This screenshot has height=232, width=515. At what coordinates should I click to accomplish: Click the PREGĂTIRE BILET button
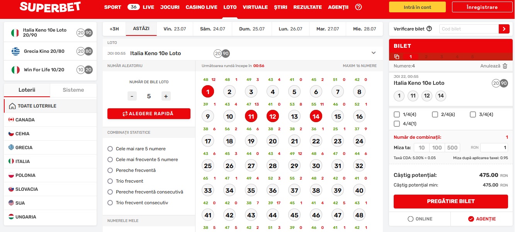(x=451, y=201)
